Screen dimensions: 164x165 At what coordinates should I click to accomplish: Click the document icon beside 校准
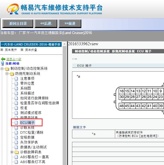(16, 108)
